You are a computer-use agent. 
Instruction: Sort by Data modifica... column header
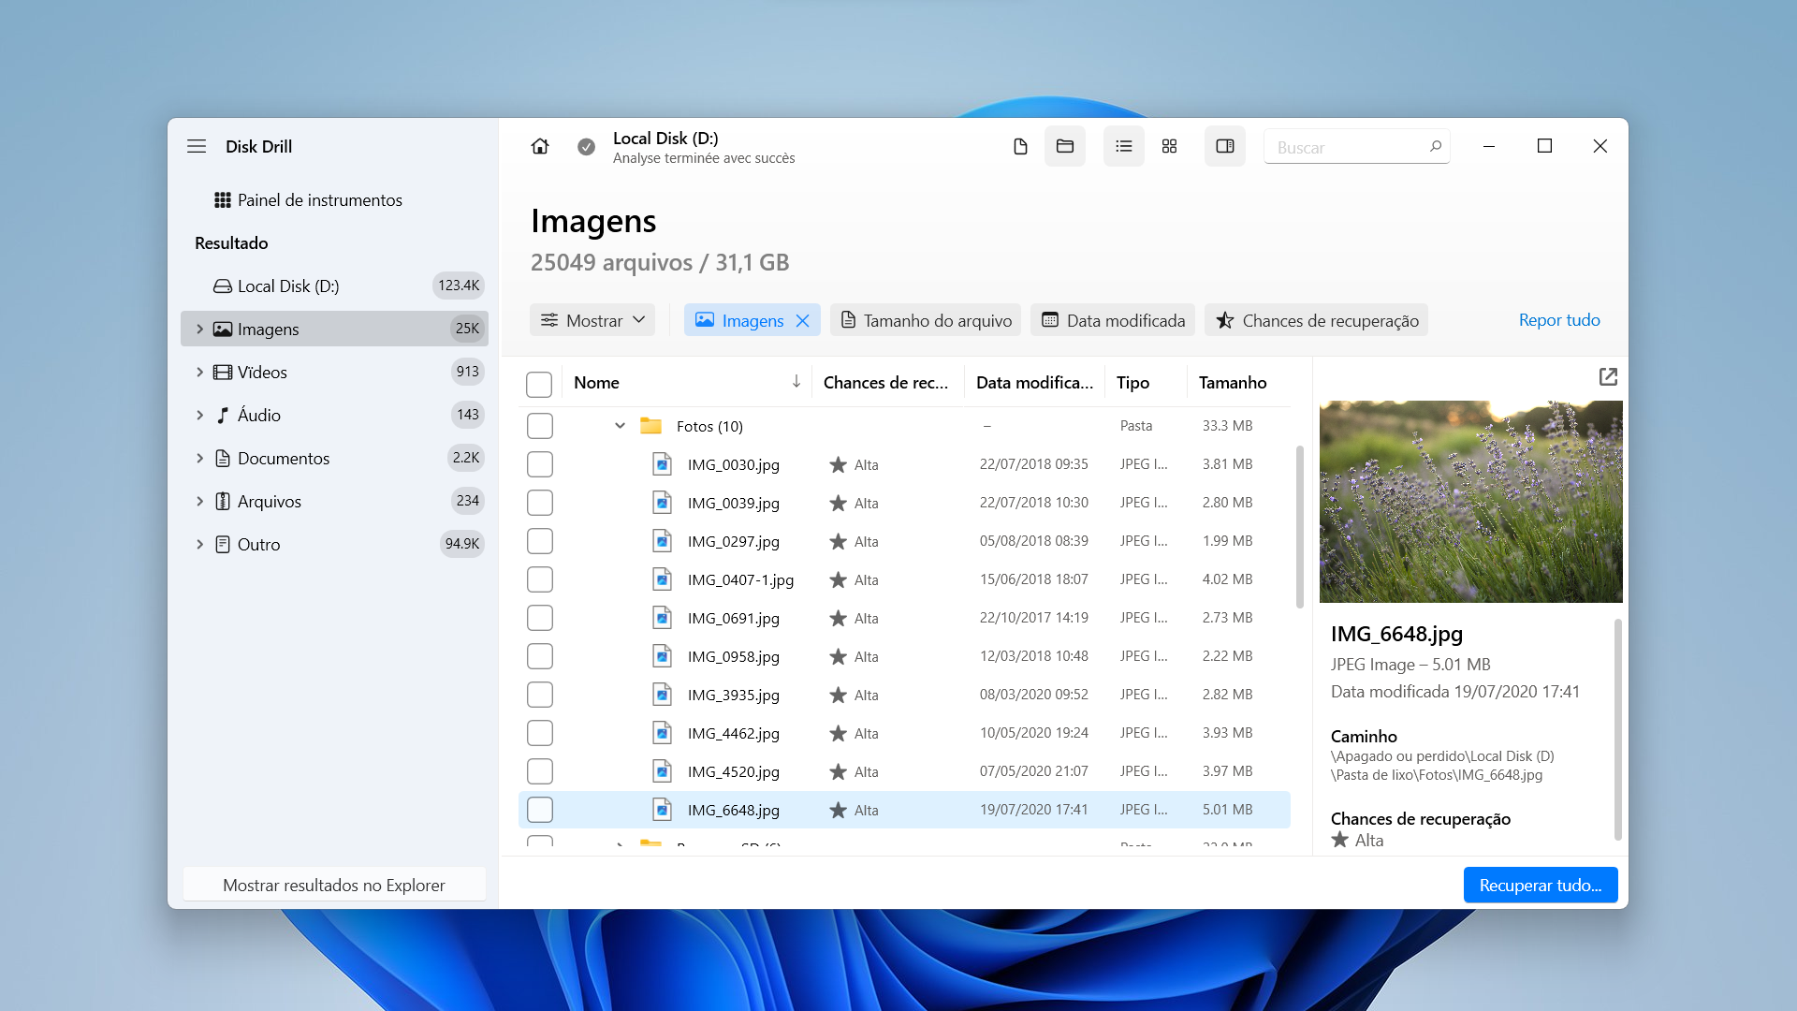point(1034,382)
